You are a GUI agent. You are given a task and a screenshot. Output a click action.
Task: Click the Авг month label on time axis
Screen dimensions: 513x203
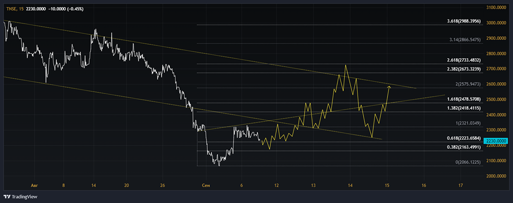(34, 186)
